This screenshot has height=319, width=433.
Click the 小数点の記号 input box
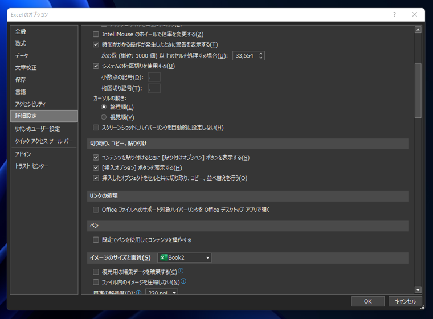[x=154, y=77]
